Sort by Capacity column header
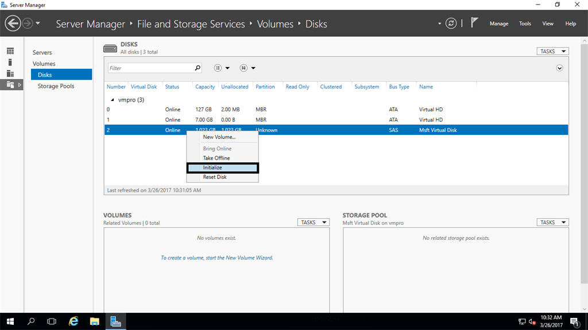The width and height of the screenshot is (588, 330). pyautogui.click(x=205, y=87)
